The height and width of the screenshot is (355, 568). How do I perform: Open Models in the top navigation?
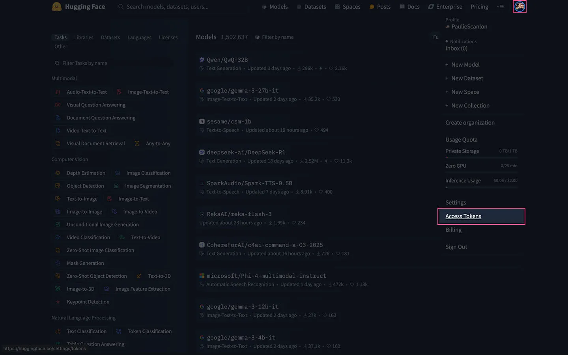tap(275, 7)
